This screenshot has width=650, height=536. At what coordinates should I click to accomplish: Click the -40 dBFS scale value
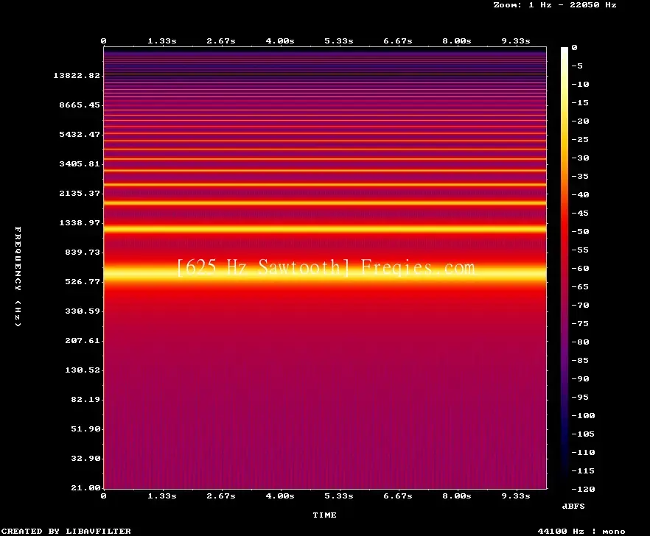tap(580, 194)
